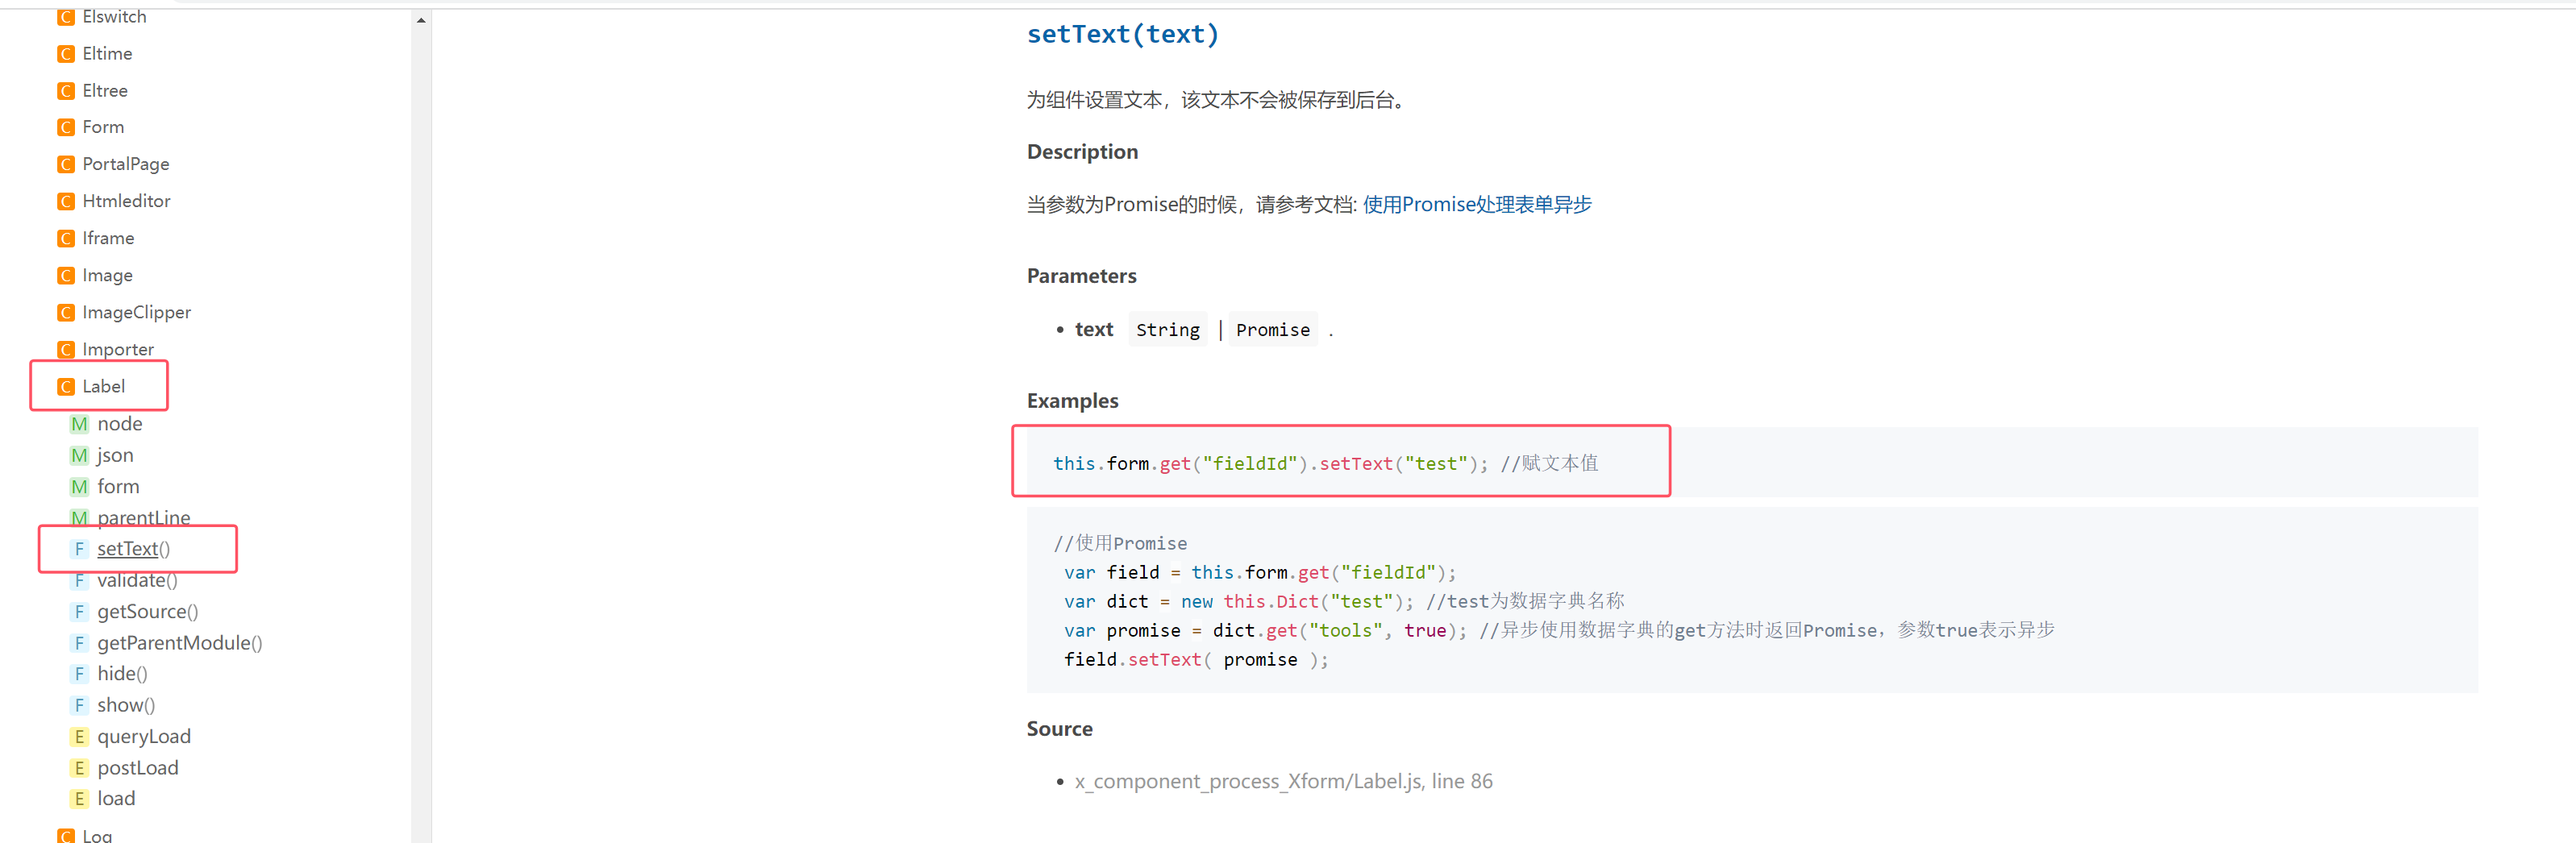The height and width of the screenshot is (843, 2576).
Task: Click the setText(text) heading anchor
Action: point(1122,34)
